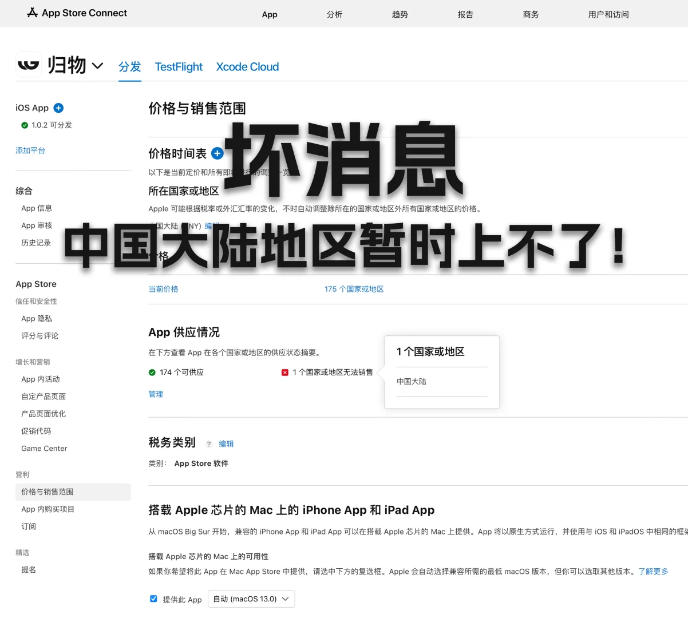
Task: Open the 175 个国家或地区 link
Action: (x=354, y=289)
